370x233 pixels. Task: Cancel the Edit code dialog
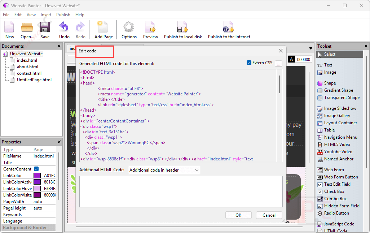coord(269,215)
